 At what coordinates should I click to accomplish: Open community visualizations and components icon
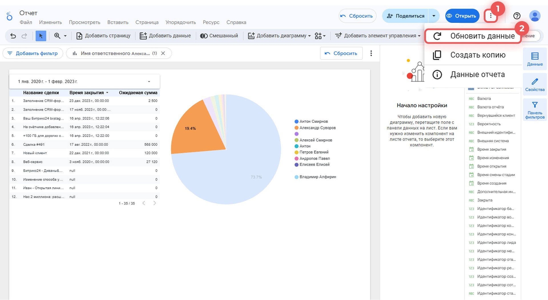[x=320, y=36]
